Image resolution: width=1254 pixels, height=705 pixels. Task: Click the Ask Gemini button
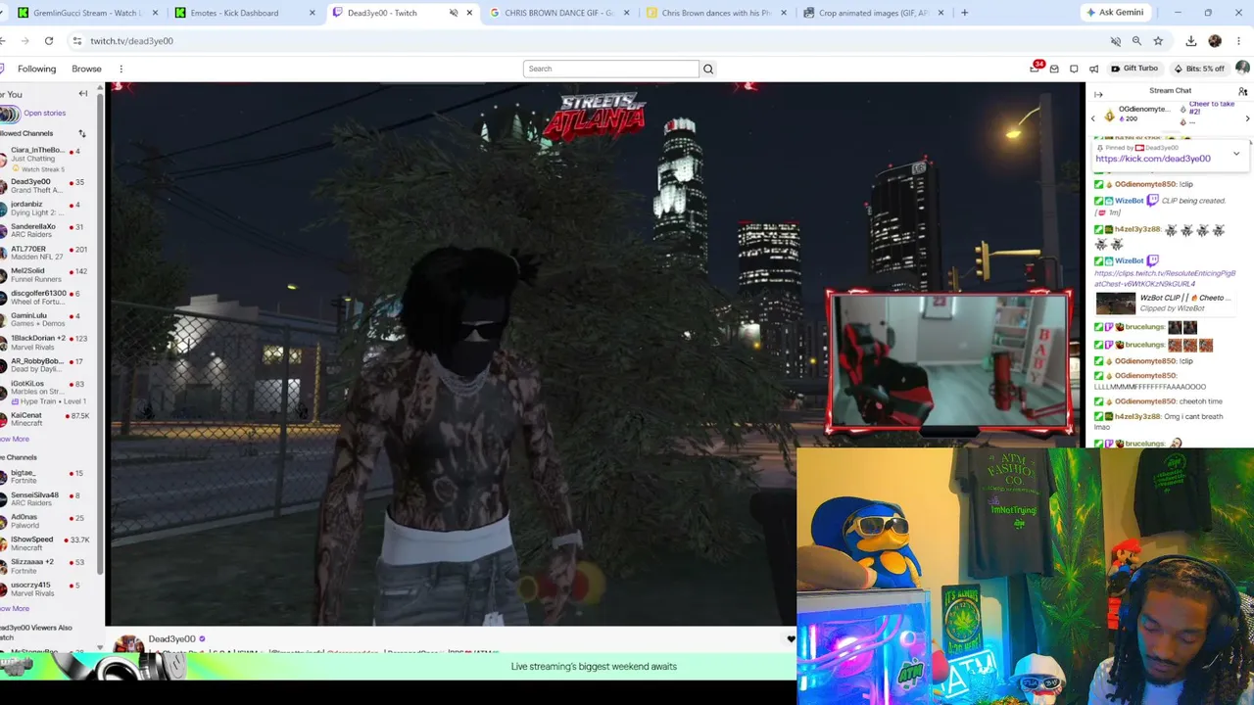click(x=1115, y=13)
